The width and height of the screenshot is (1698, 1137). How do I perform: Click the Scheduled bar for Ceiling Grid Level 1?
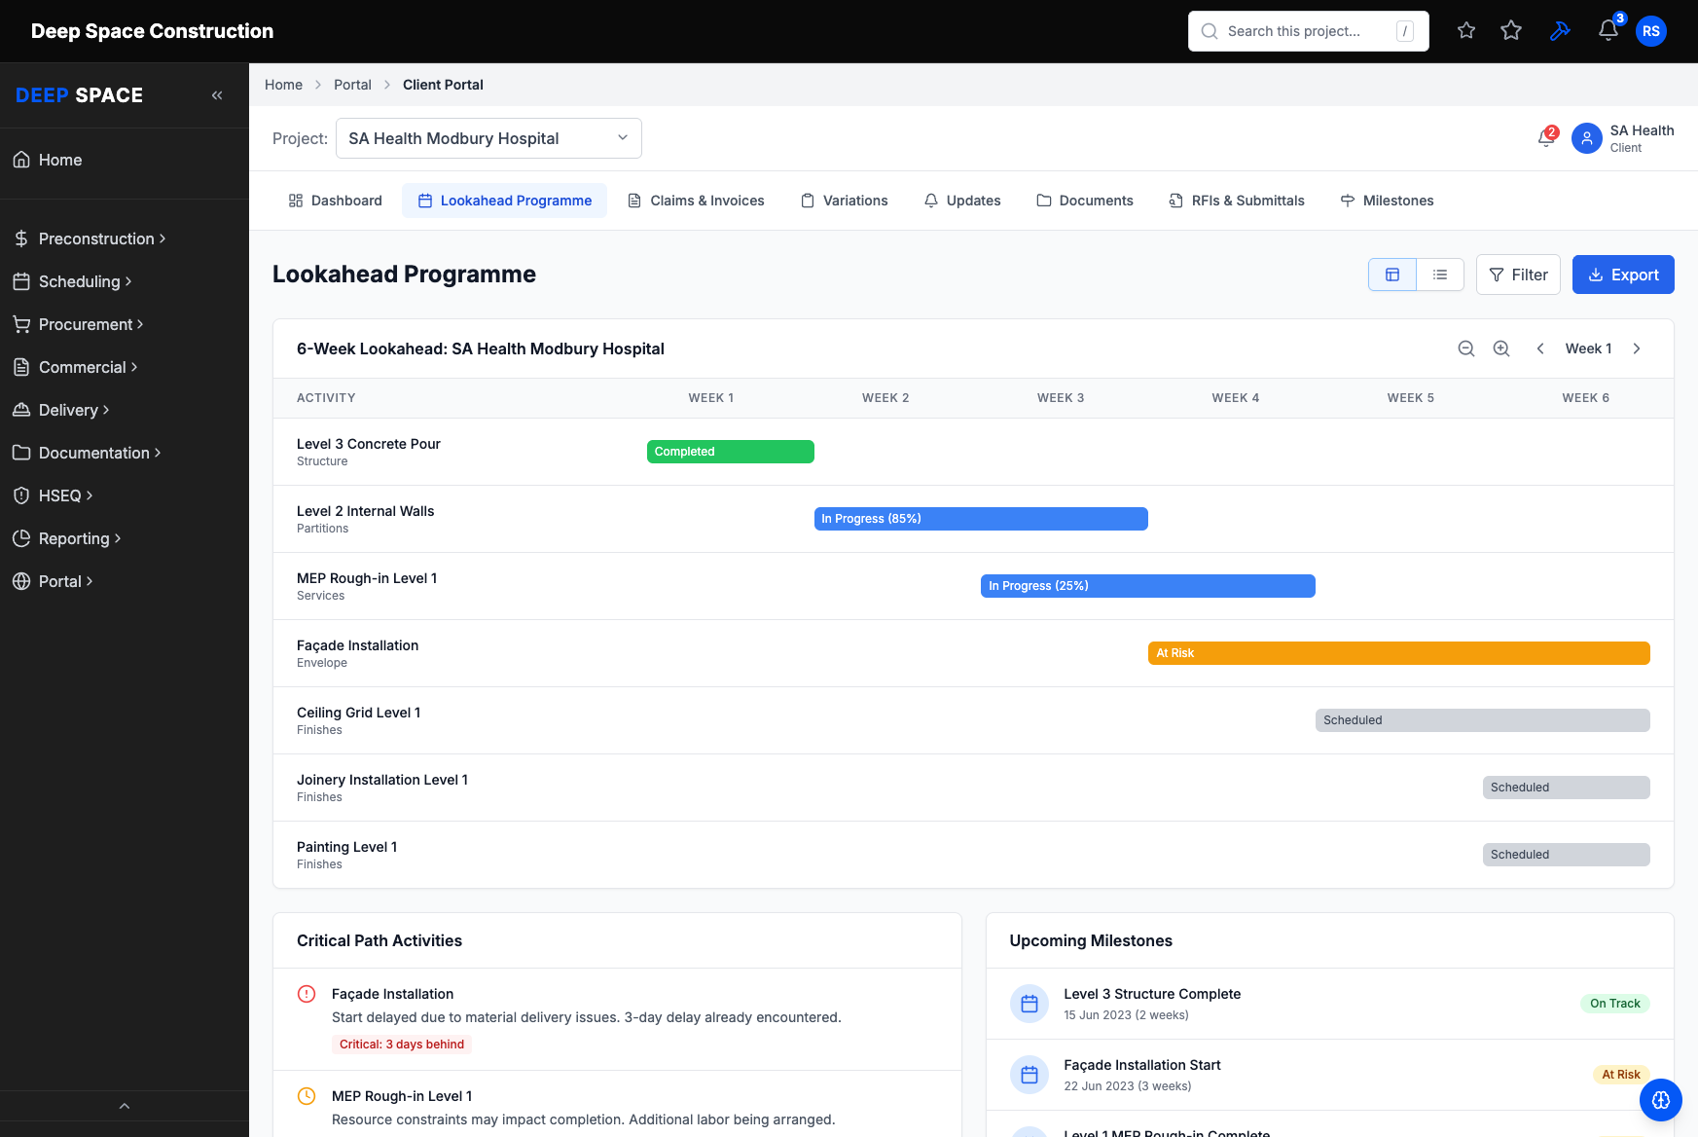[1483, 720]
